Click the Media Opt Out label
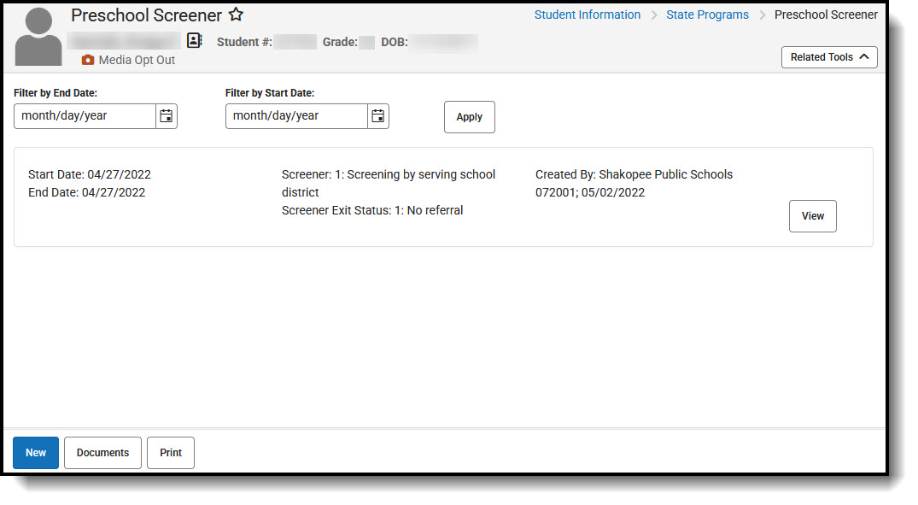 coord(137,60)
